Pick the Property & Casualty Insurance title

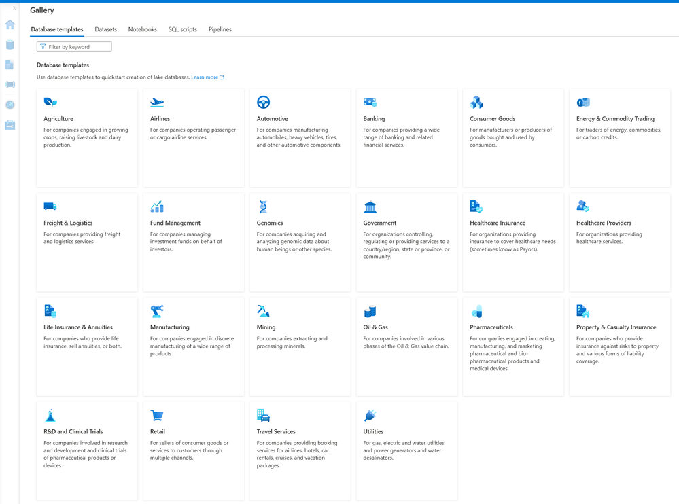616,327
